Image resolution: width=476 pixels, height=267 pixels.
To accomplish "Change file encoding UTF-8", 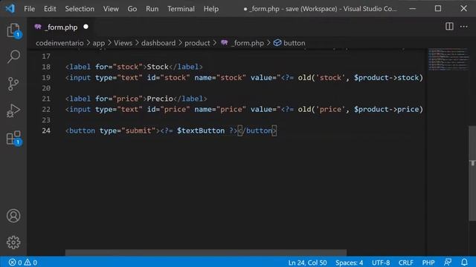I will pos(381,262).
